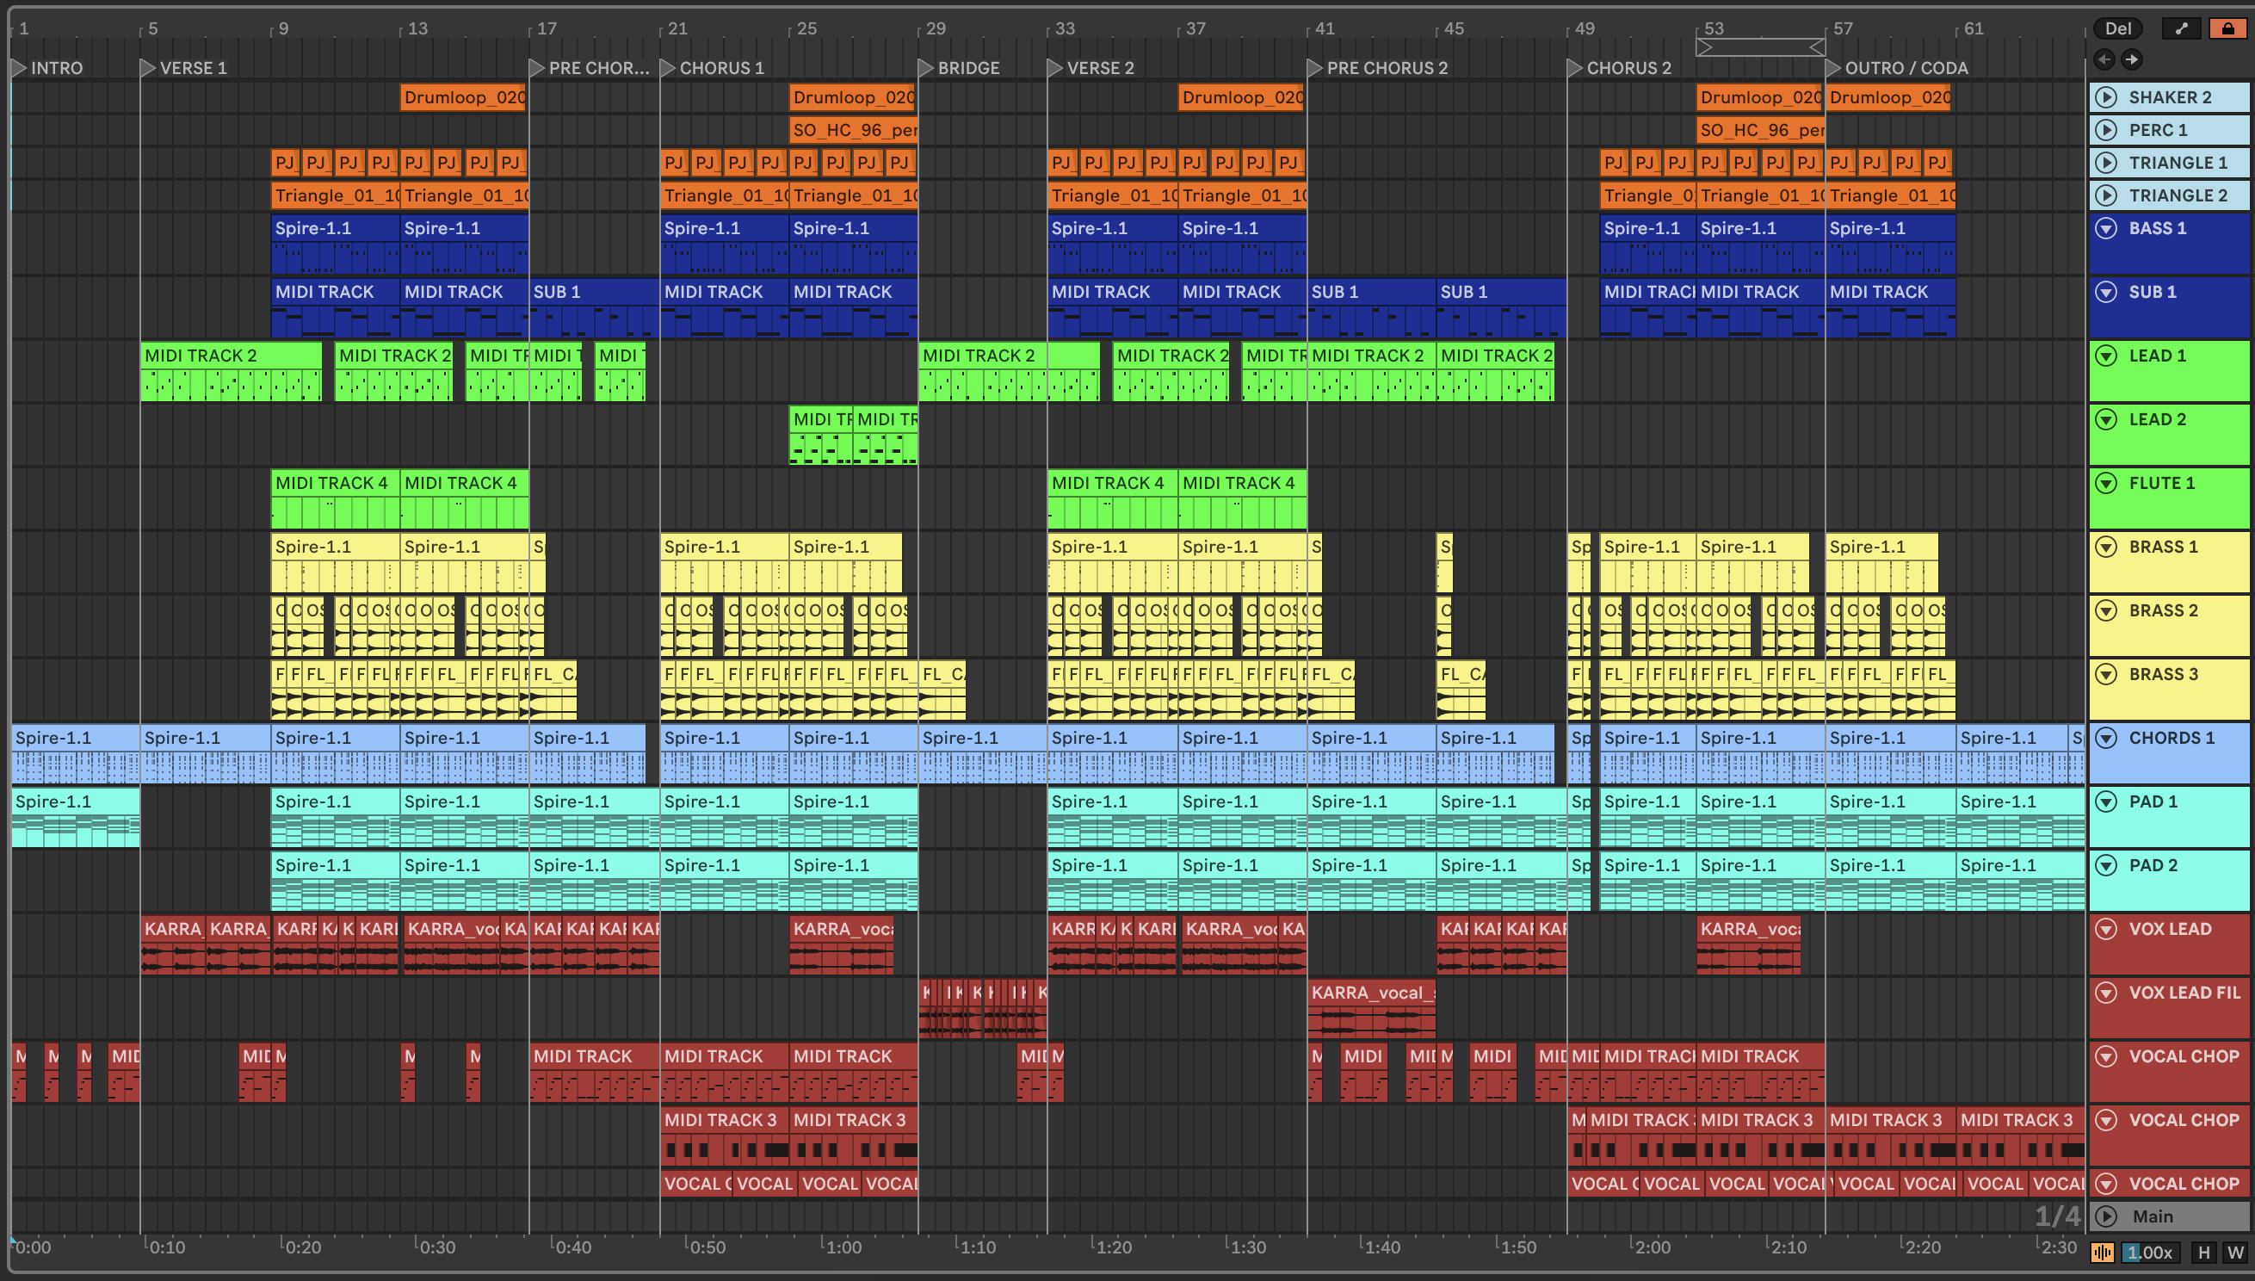Click the SHAKER 2 track unfold icon
Screen dimensions: 2255x1281
point(2105,97)
